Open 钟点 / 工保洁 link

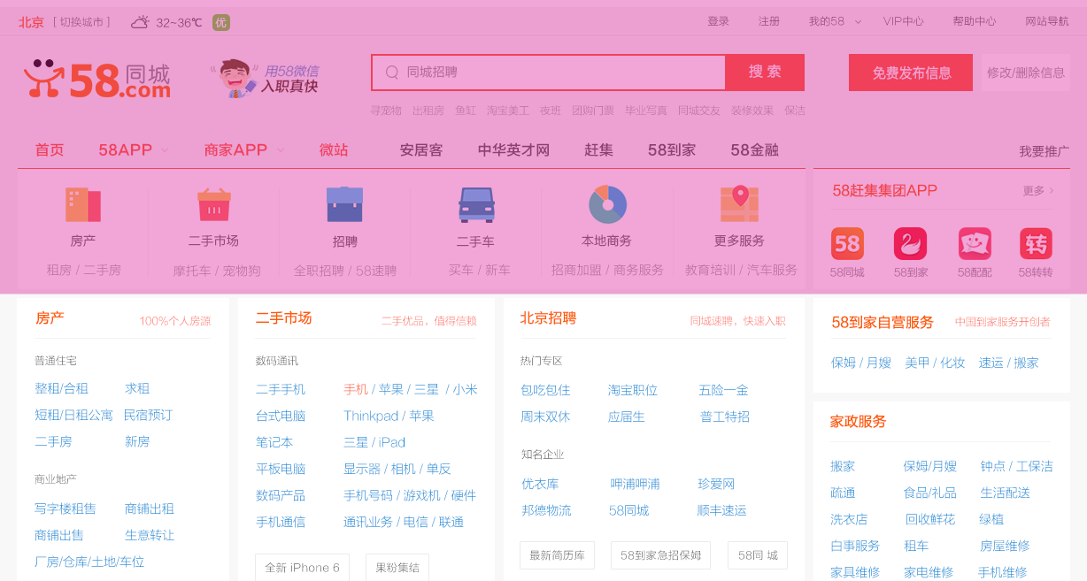coord(1016,466)
